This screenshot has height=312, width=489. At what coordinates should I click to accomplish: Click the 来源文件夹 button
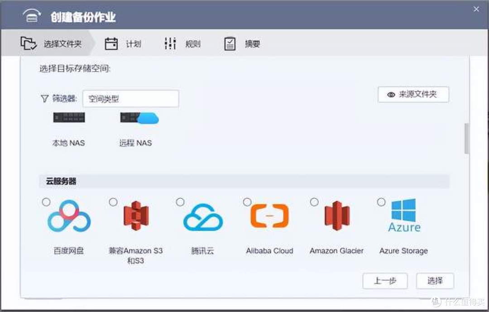[413, 95]
